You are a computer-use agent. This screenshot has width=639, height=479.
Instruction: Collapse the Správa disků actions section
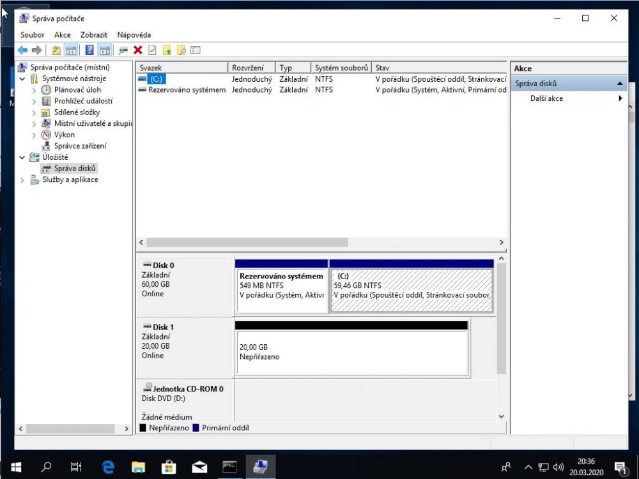point(619,84)
